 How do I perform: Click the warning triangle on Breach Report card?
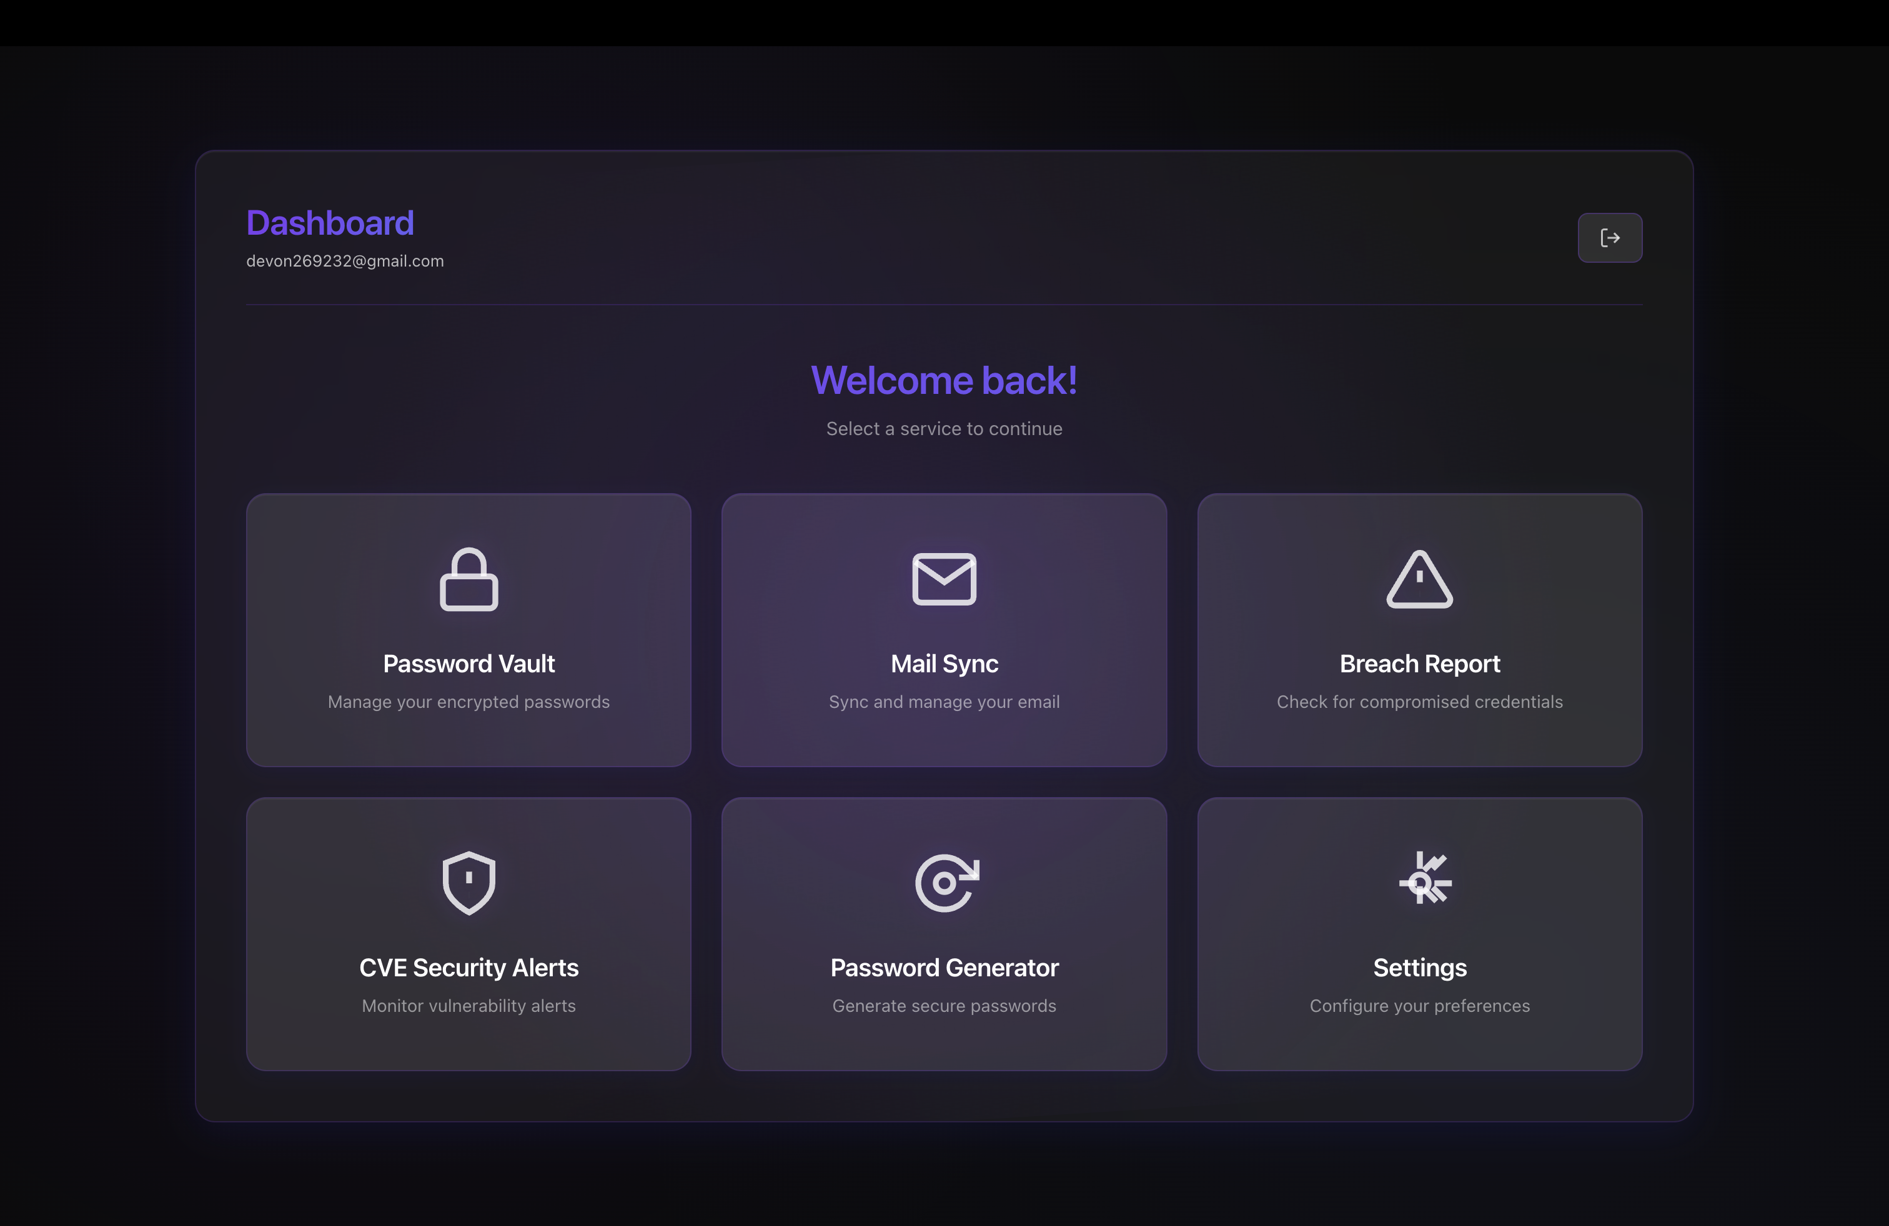(x=1419, y=580)
